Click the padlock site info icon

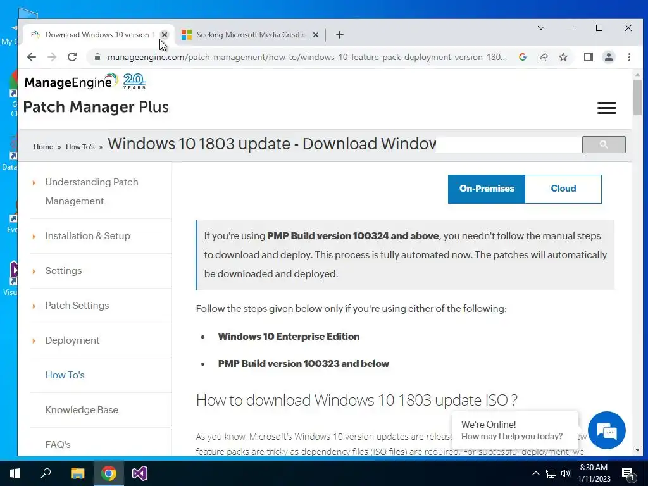[x=97, y=57]
